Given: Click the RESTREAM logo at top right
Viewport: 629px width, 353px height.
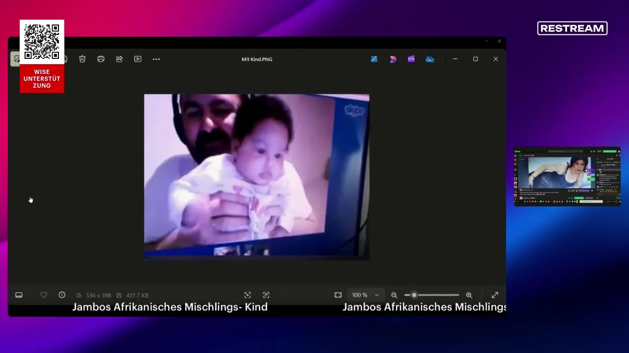Looking at the screenshot, I should (572, 28).
